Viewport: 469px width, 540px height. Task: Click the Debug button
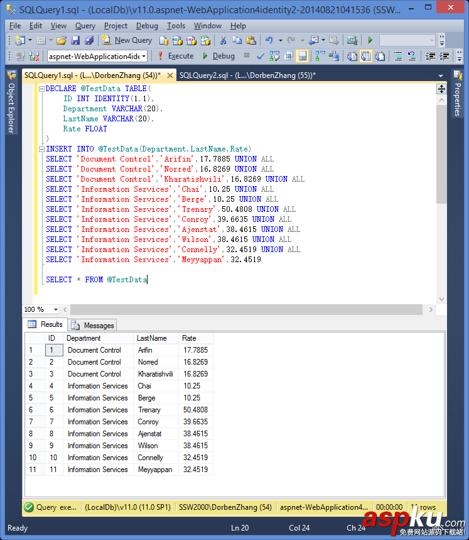pos(219,56)
